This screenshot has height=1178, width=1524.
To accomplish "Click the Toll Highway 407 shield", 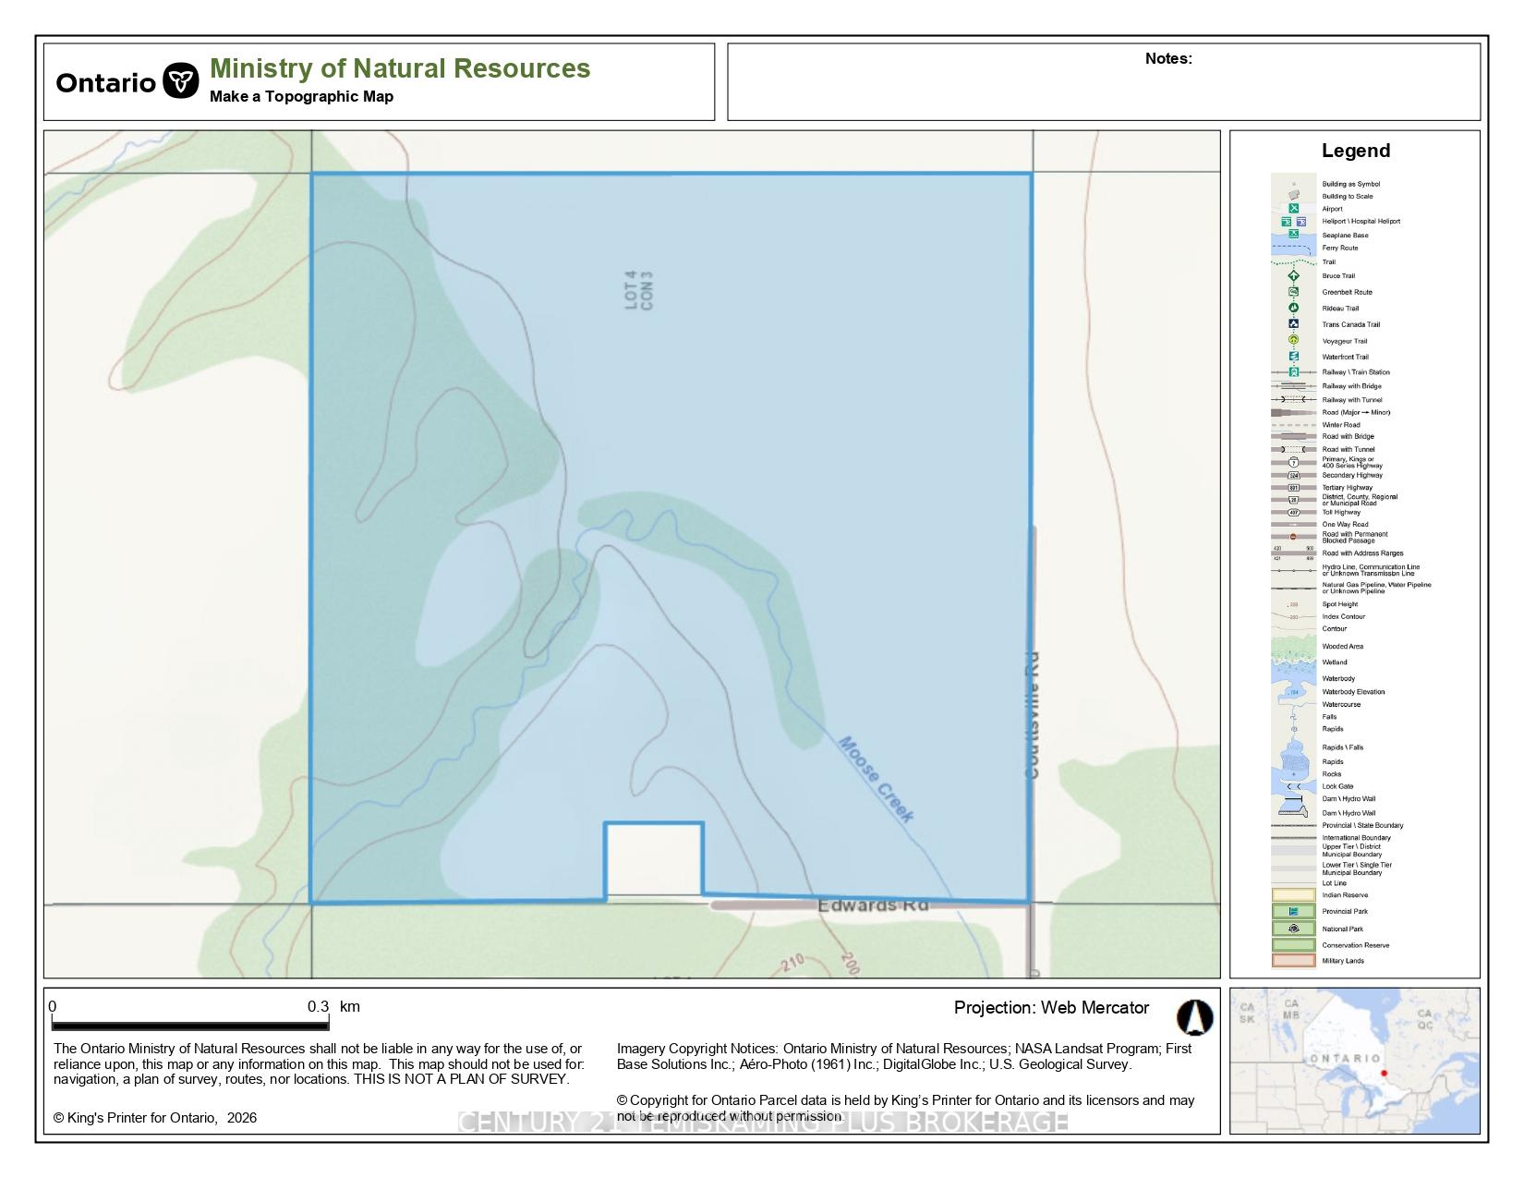I will 1294,512.
